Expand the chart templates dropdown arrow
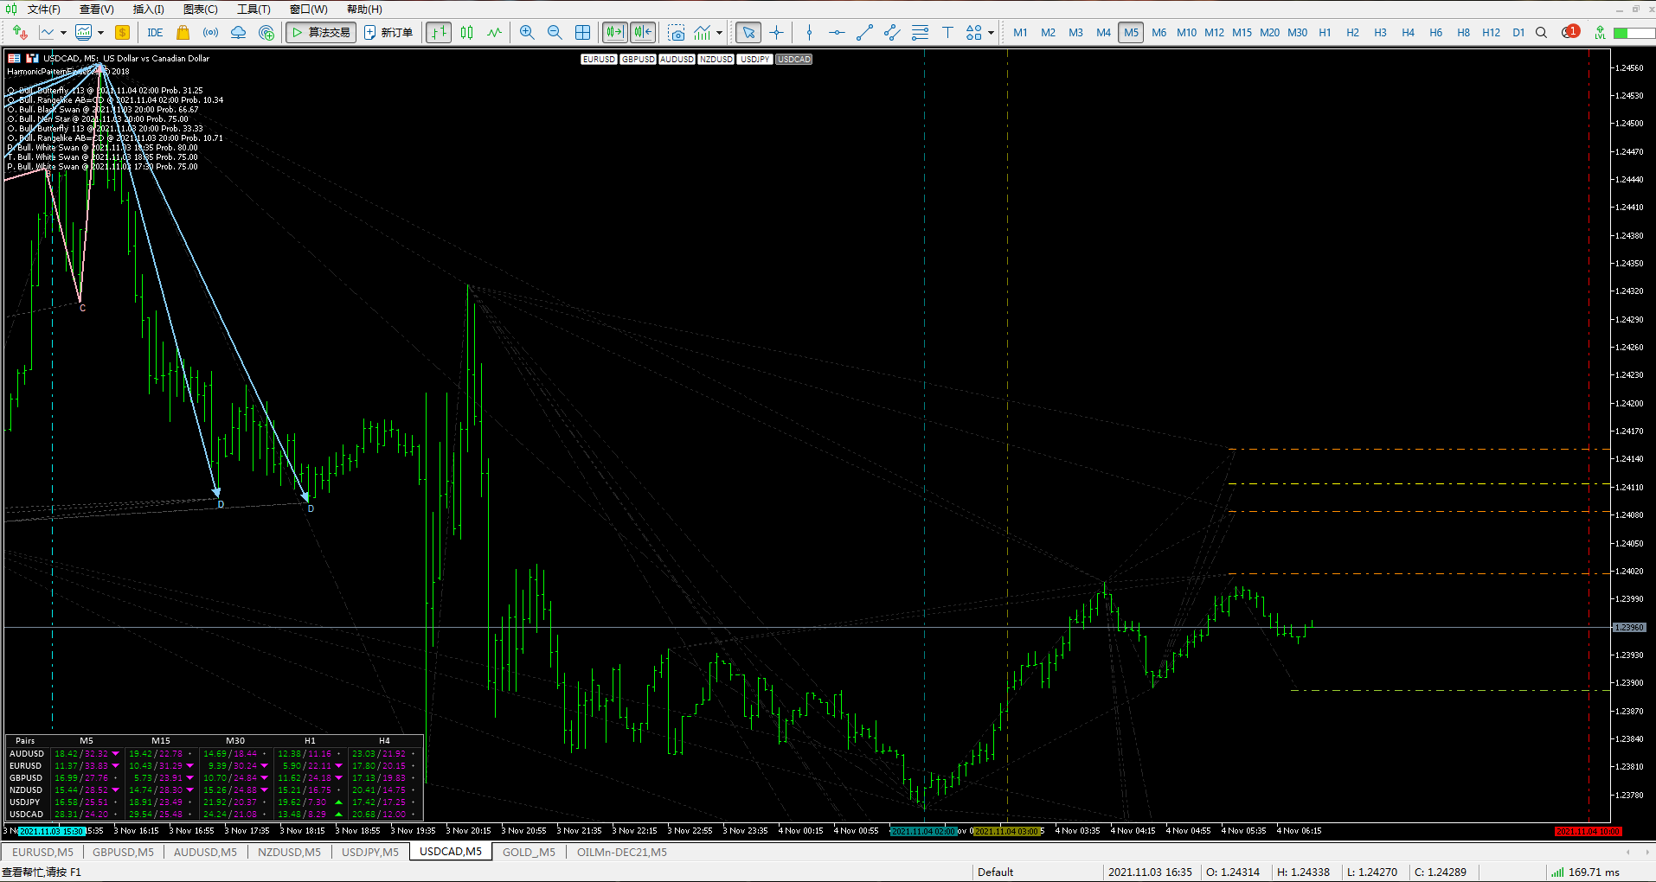Viewport: 1656px width, 882px height. point(100,33)
